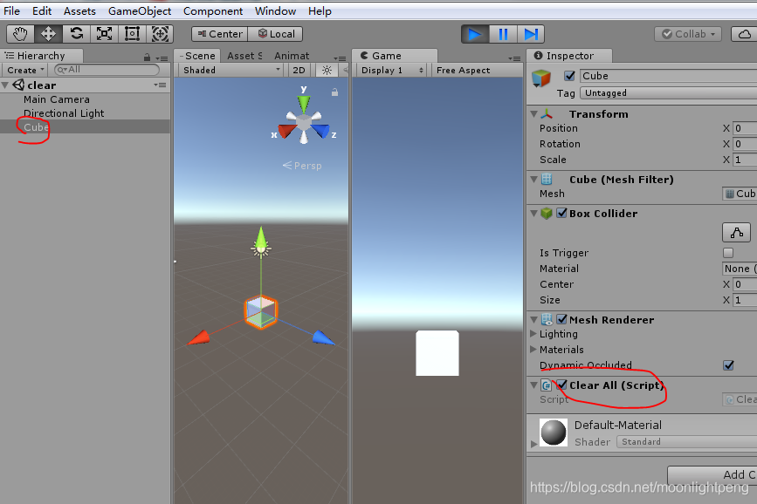Select the Move tool

coord(48,34)
